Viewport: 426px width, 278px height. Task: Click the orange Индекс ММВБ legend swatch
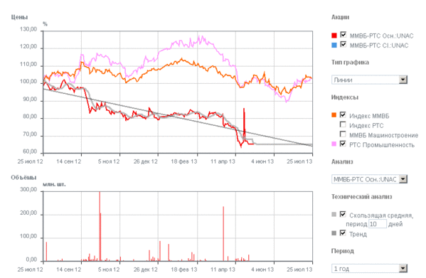[x=334, y=115]
